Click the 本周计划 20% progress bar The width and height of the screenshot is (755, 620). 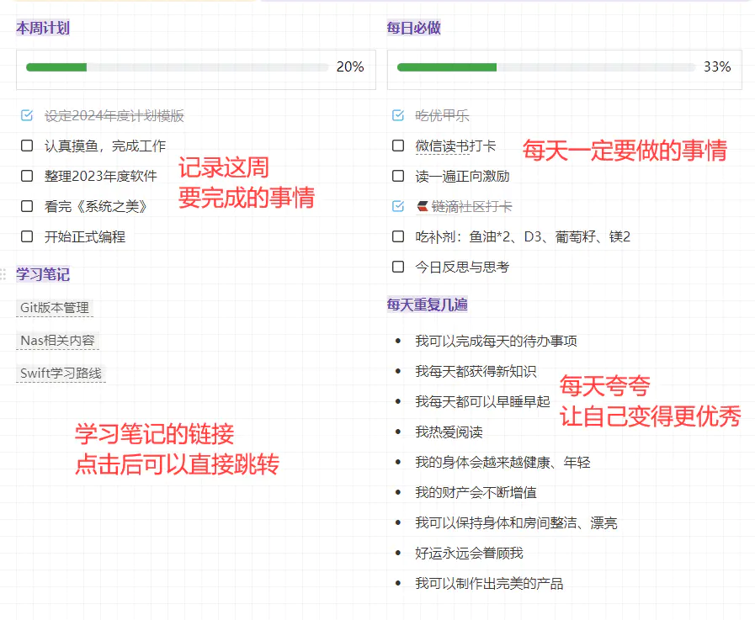pos(178,67)
